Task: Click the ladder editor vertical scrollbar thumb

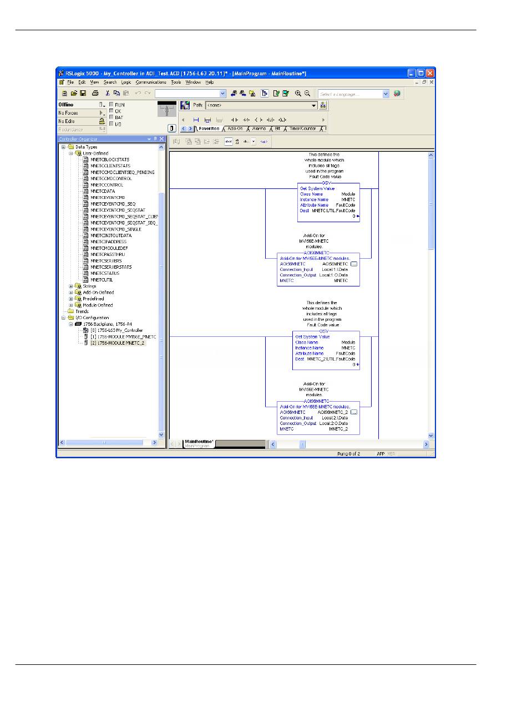Action: click(432, 203)
